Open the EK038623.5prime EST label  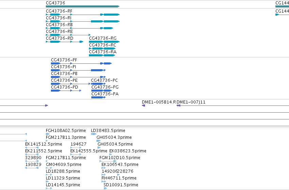tap(128, 151)
